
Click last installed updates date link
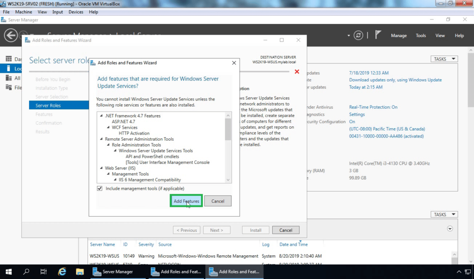(x=369, y=73)
